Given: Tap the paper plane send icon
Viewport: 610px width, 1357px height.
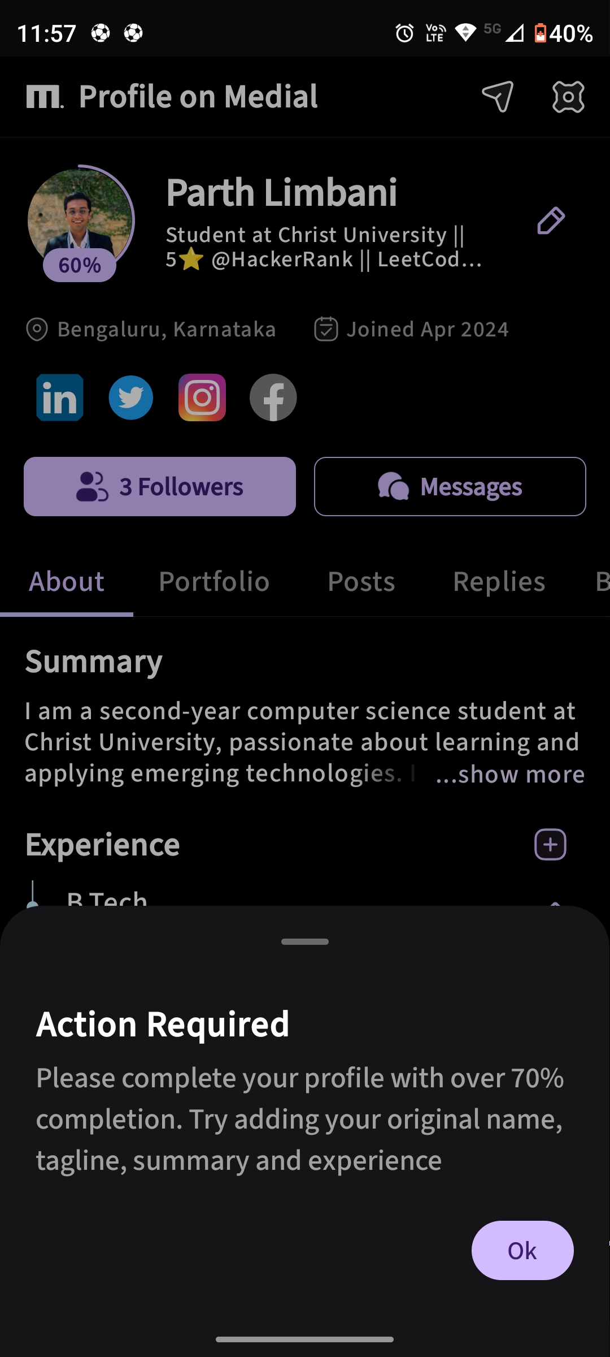Looking at the screenshot, I should point(498,97).
